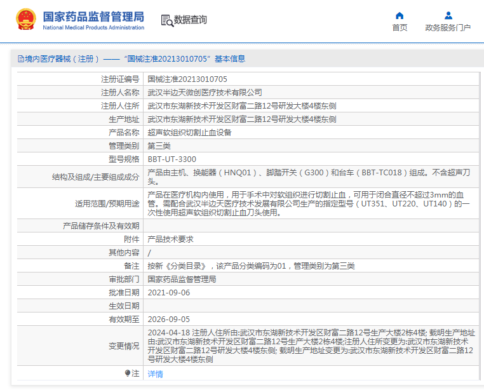Click the 生效日期 row label
Image resolution: width=484 pixels, height=390 pixels.
click(x=124, y=306)
